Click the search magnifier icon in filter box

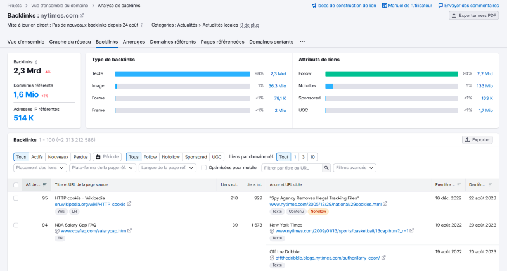pyautogui.click(x=326, y=168)
